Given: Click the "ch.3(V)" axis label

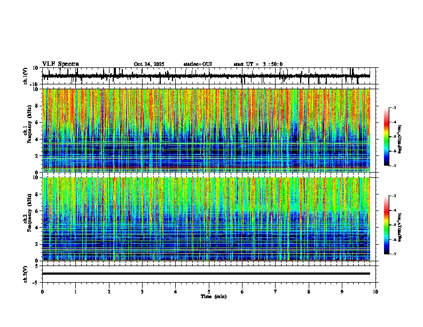Looking at the screenshot, I should (26, 275).
